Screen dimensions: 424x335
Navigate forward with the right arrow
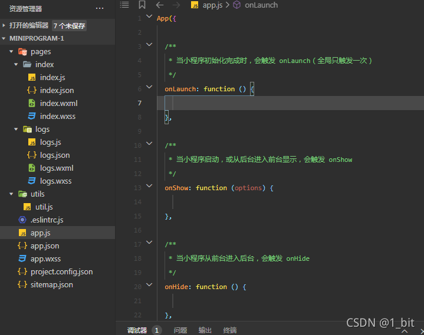[x=176, y=5]
